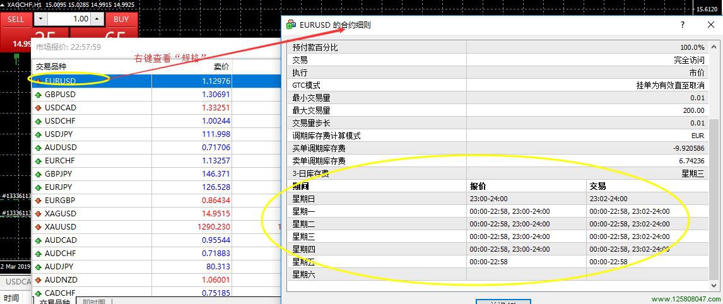Click the 执行 value 市价
The image size is (723, 304).
tap(697, 73)
